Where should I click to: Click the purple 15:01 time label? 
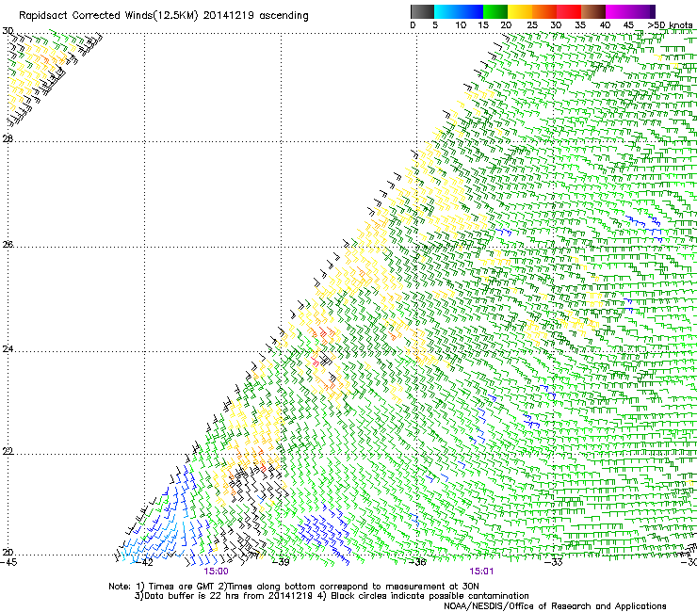pos(481,572)
